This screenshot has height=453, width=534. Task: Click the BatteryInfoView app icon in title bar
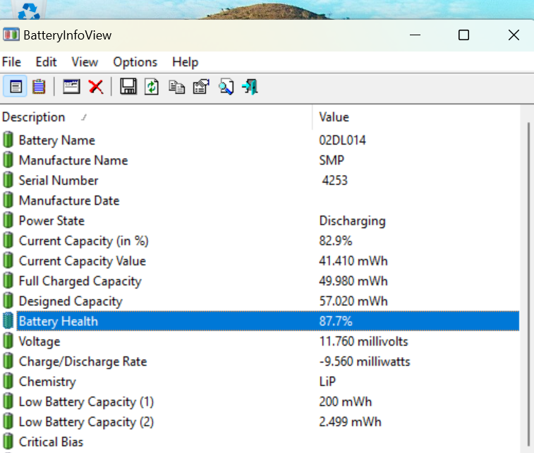(x=11, y=35)
